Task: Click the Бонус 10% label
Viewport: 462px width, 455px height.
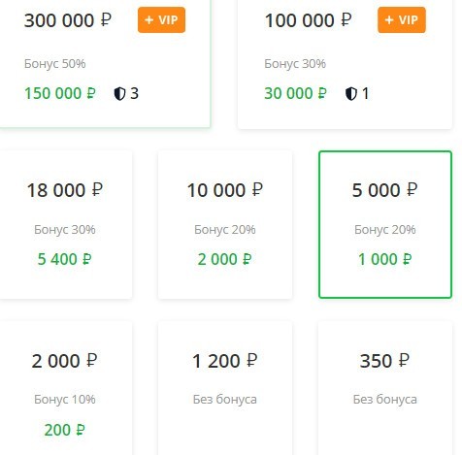Action: click(65, 400)
